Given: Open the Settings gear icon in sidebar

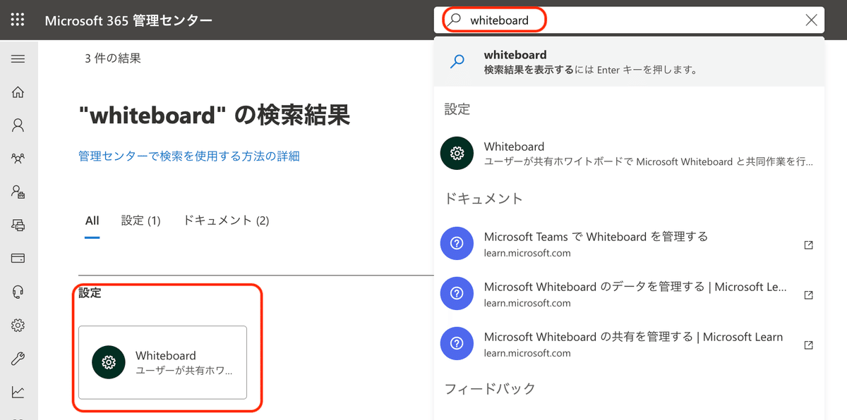Looking at the screenshot, I should (x=18, y=325).
